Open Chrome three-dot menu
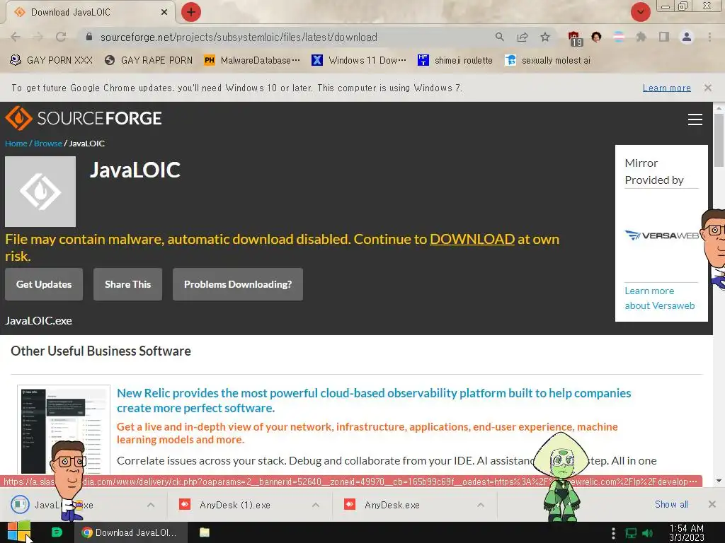The image size is (725, 543). click(x=709, y=37)
